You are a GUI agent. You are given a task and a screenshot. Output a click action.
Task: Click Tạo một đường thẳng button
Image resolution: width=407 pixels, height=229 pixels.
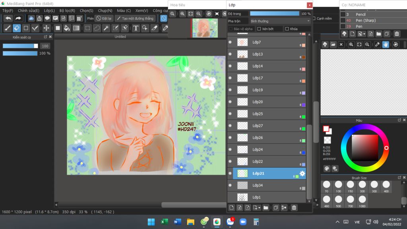click(135, 18)
